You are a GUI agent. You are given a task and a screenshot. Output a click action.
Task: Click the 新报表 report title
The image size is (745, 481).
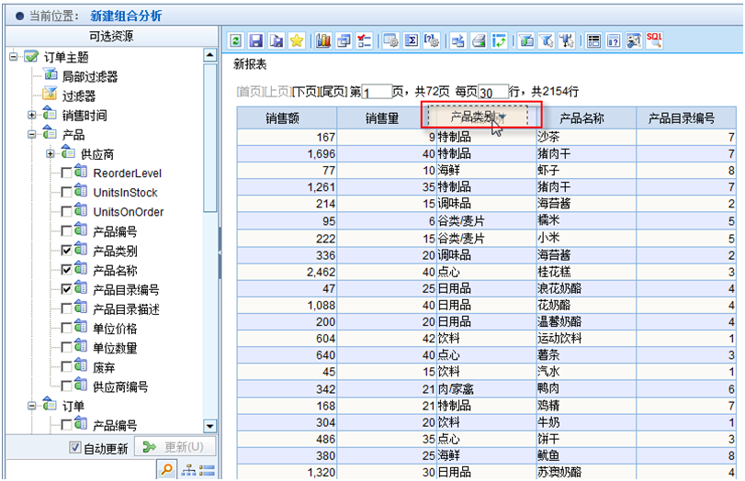[x=250, y=64]
